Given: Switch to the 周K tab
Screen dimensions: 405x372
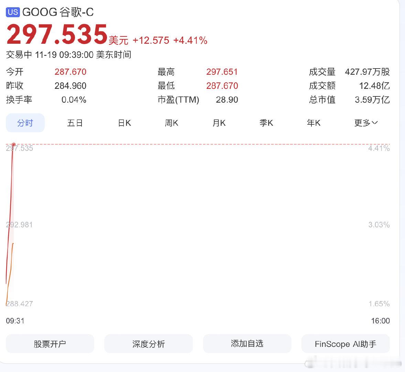Looking at the screenshot, I should coord(171,123).
